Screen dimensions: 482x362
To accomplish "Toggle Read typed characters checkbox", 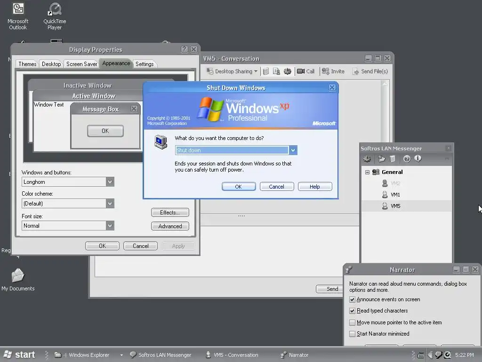I will (352, 311).
